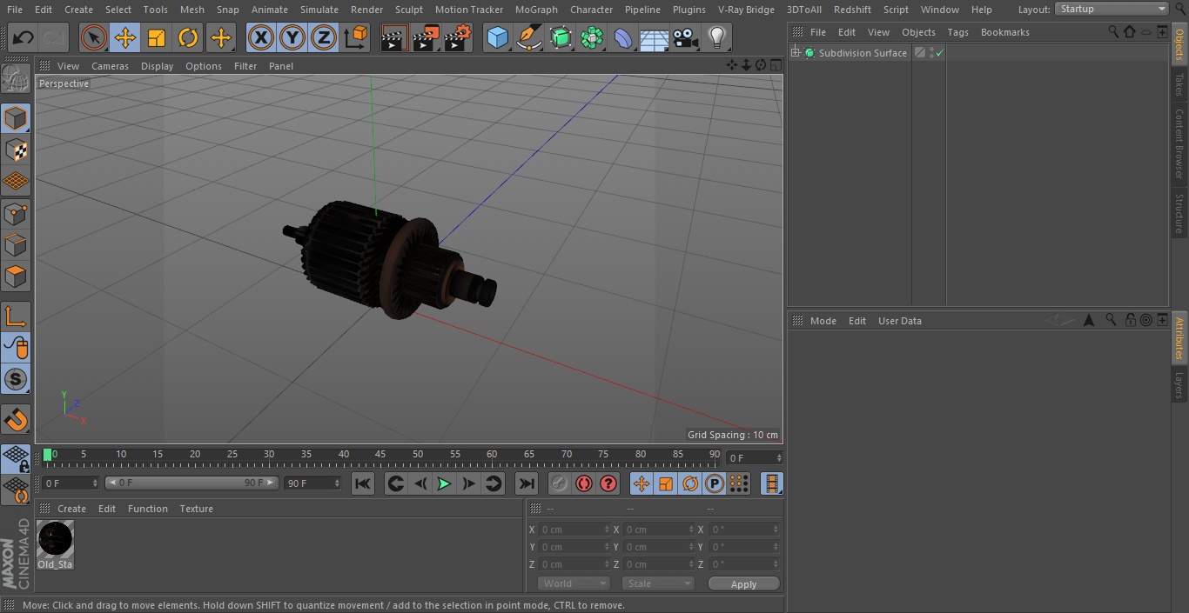The width and height of the screenshot is (1189, 613).
Task: Switch to Model mode
Action: pyautogui.click(x=16, y=118)
